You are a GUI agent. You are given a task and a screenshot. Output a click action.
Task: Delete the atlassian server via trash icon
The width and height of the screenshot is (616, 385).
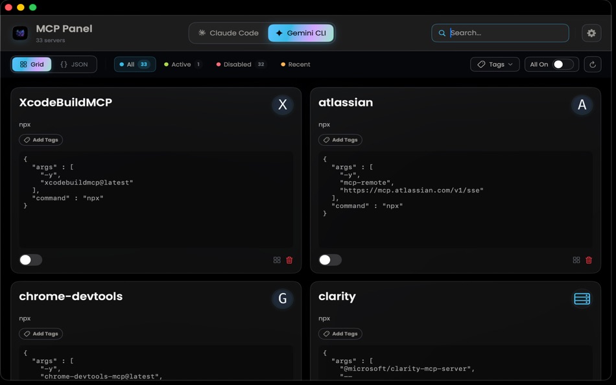tap(589, 260)
